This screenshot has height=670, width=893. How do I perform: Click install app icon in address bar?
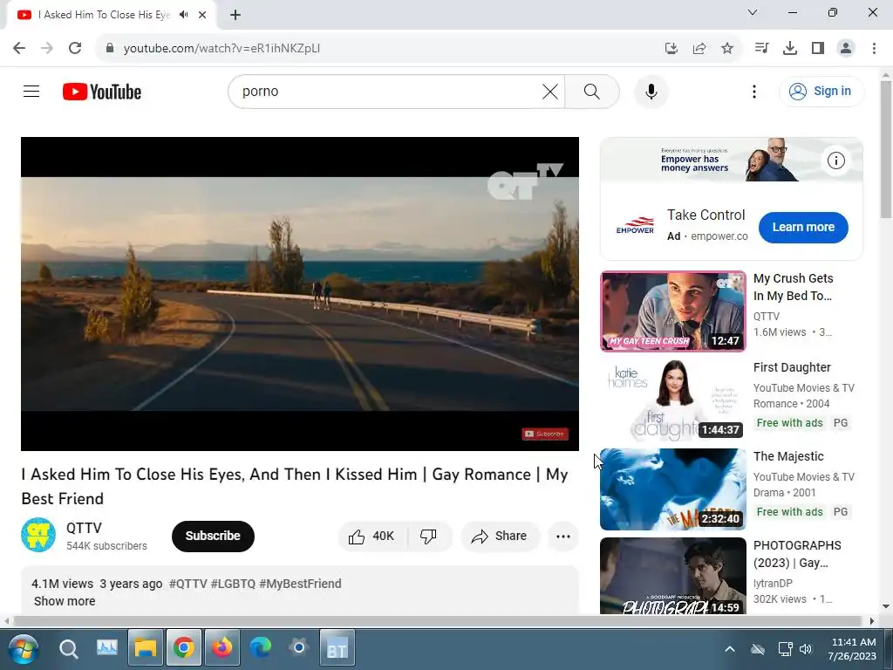tap(671, 48)
